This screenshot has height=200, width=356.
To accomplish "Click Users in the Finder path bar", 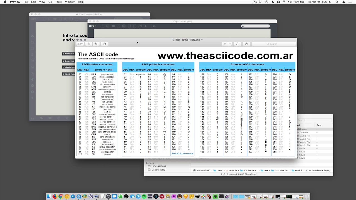I will [217, 170].
